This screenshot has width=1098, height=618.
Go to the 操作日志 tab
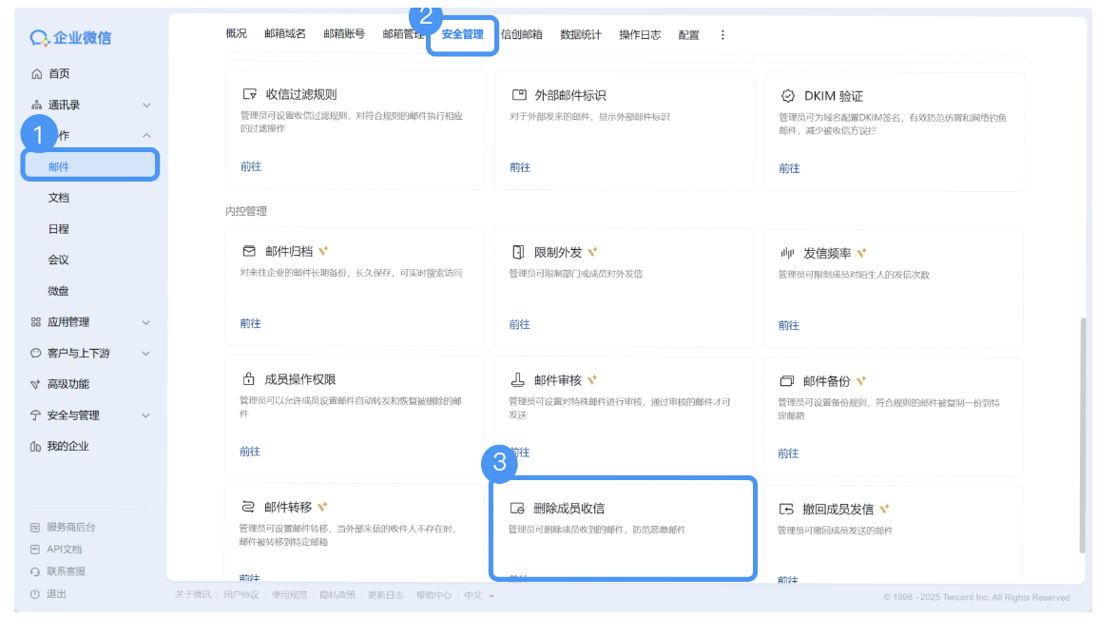pos(640,34)
